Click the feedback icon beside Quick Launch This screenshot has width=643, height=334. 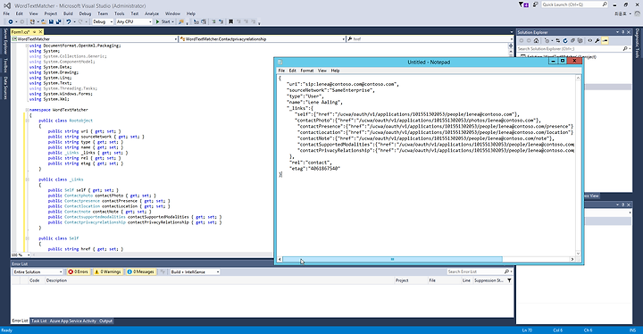click(x=535, y=4)
